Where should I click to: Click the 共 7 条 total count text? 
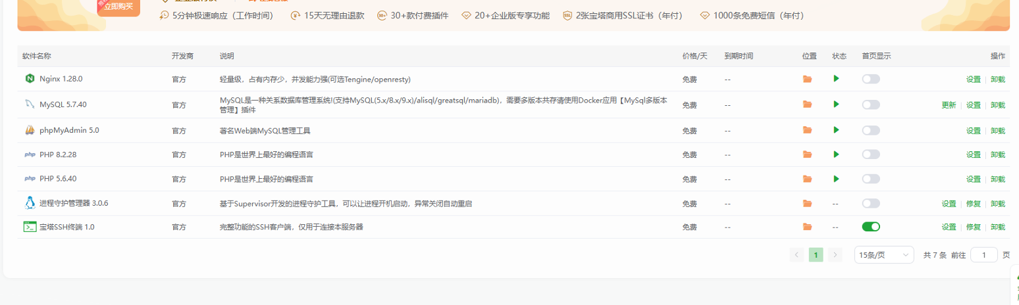point(935,254)
